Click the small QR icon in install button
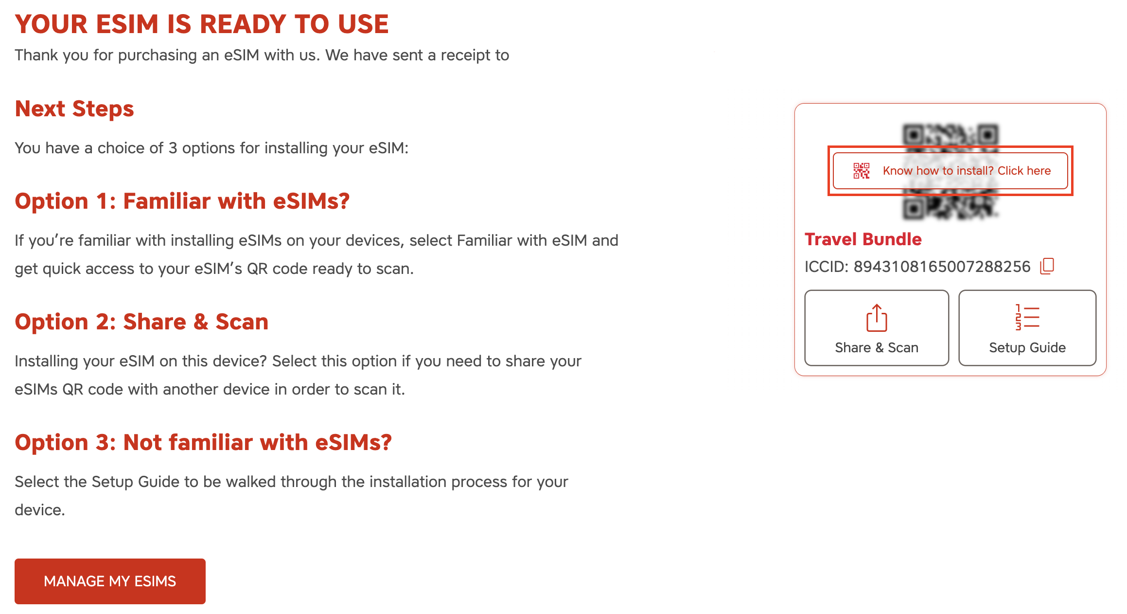Screen dimensions: 1127x614 pos(861,171)
